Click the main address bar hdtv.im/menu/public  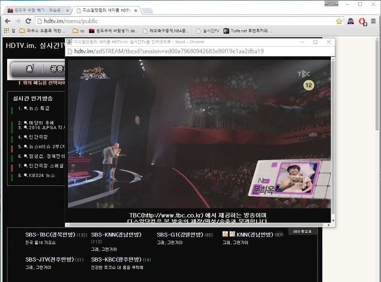[x=187, y=21]
